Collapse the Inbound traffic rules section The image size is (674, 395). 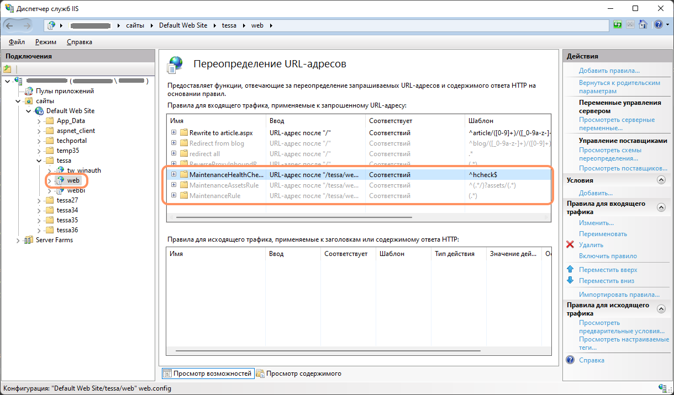[661, 207]
